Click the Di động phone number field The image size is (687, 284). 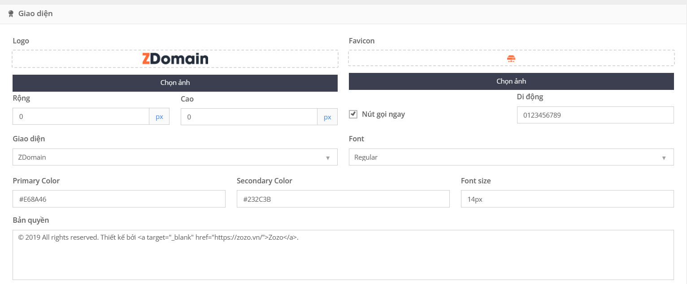coord(595,115)
